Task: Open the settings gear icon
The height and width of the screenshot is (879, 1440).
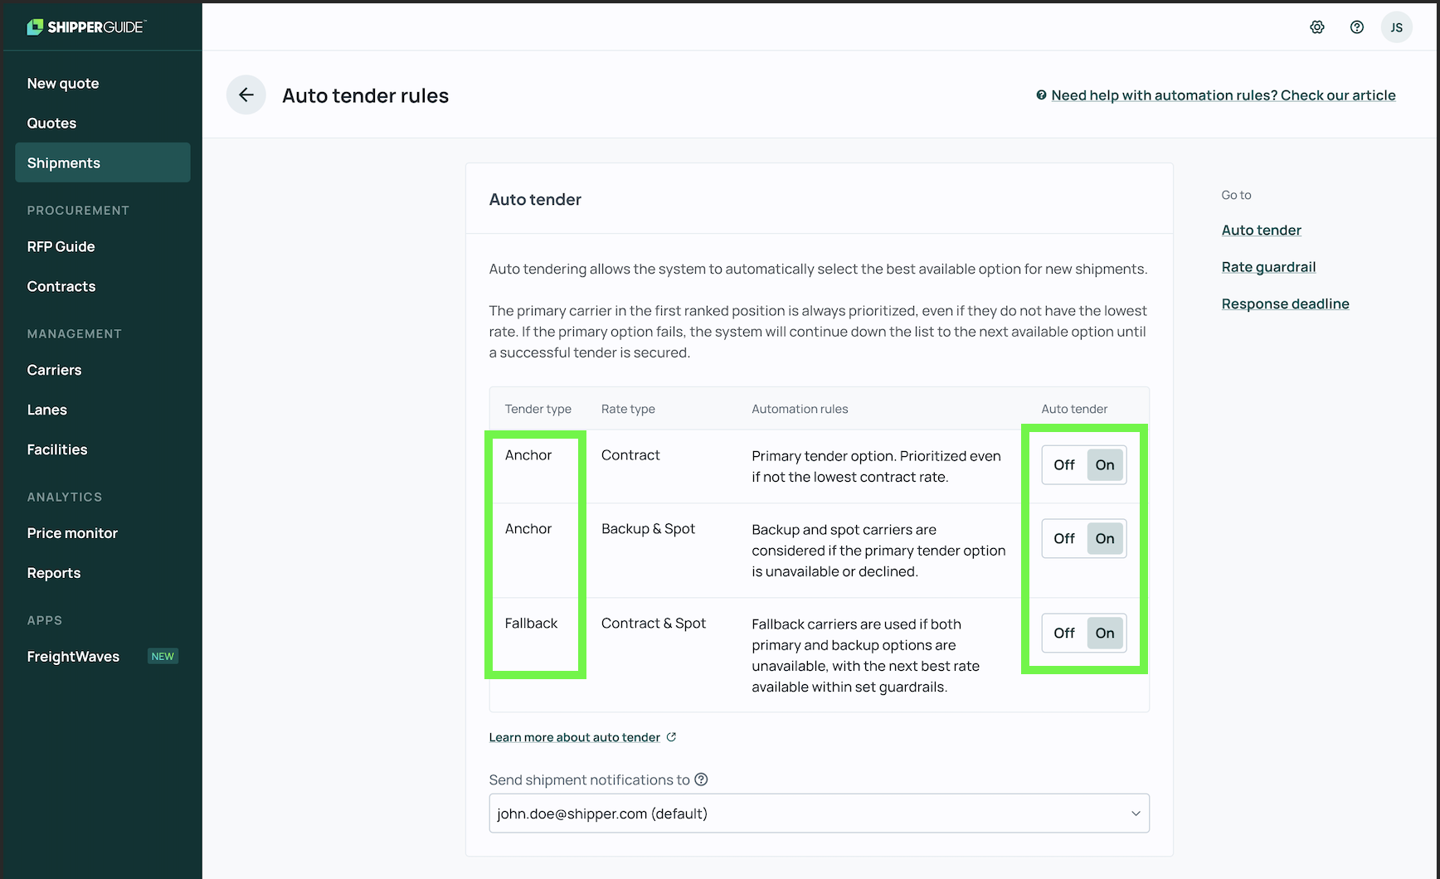Action: tap(1316, 27)
